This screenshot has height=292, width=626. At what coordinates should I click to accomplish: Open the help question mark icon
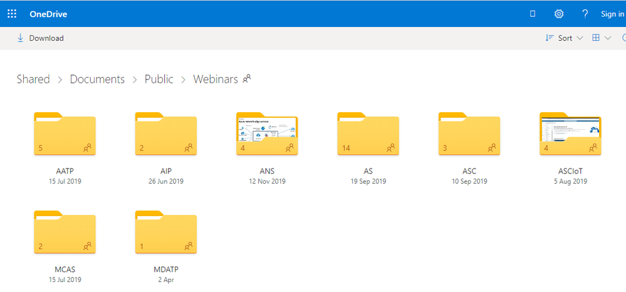[585, 14]
